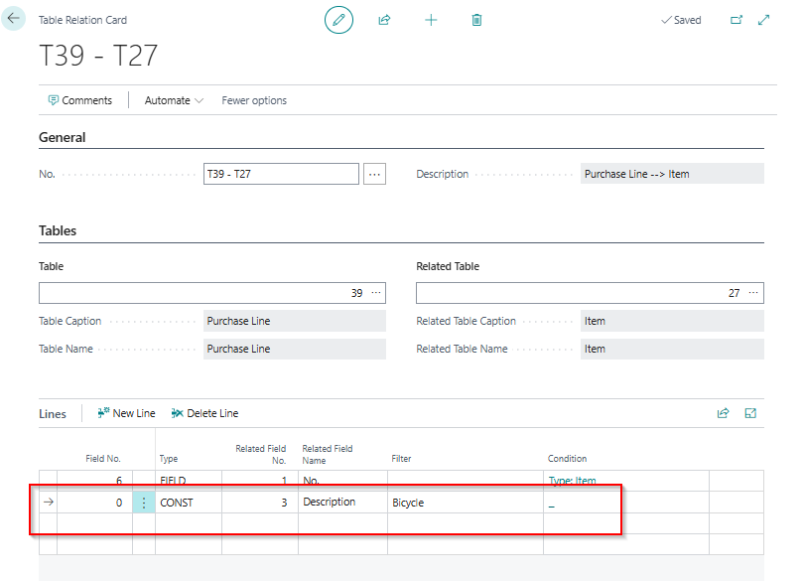This screenshot has height=581, width=804.
Task: Open the Lines section menu
Action: (53, 414)
